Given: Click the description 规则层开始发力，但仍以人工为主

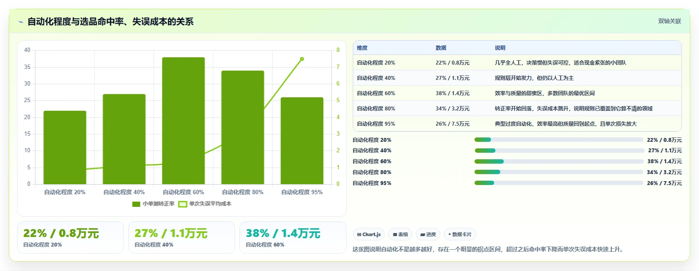Looking at the screenshot, I should click(x=534, y=78).
